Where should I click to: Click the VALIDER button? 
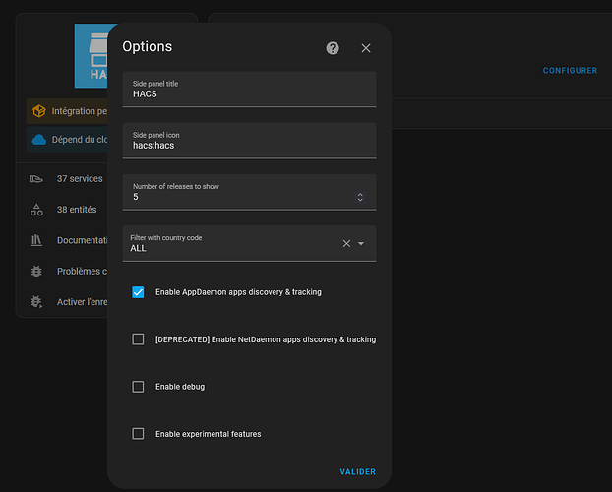click(x=357, y=471)
